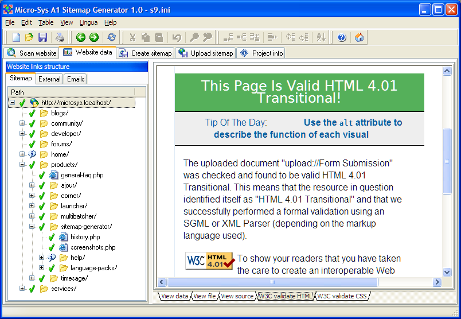
Task: Sort items with the A-Z sort icon
Action: pos(321,37)
